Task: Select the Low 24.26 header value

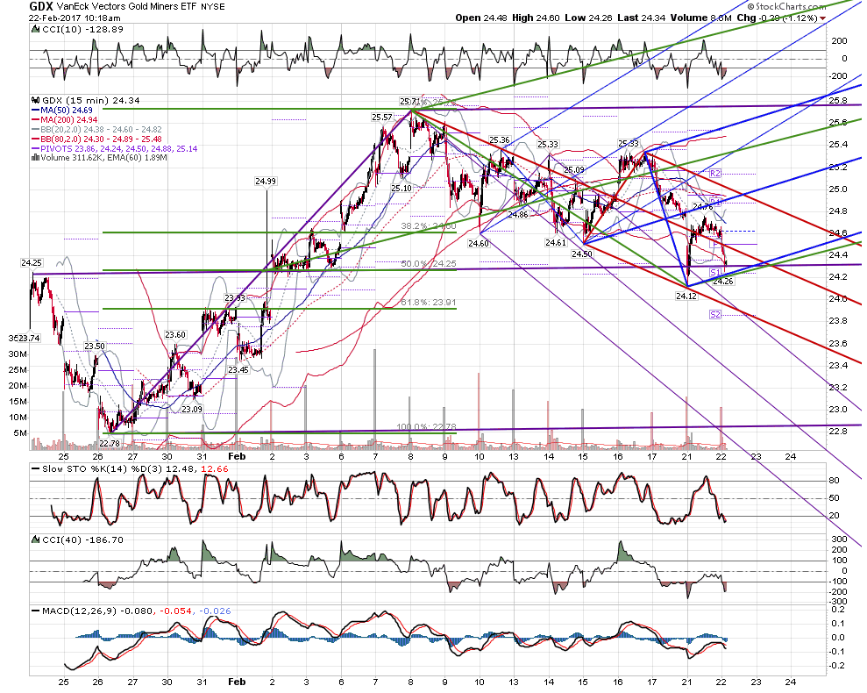Action: click(x=588, y=18)
